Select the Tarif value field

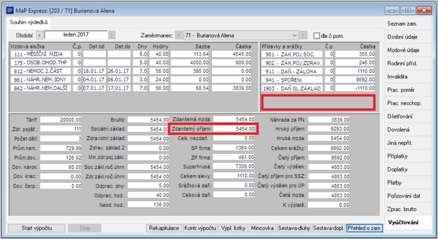61,120
